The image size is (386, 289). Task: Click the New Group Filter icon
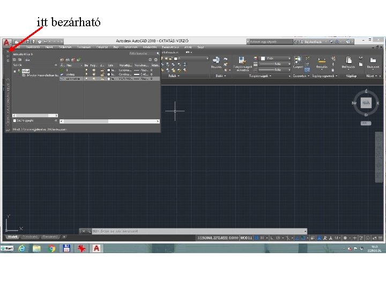pos(20,60)
